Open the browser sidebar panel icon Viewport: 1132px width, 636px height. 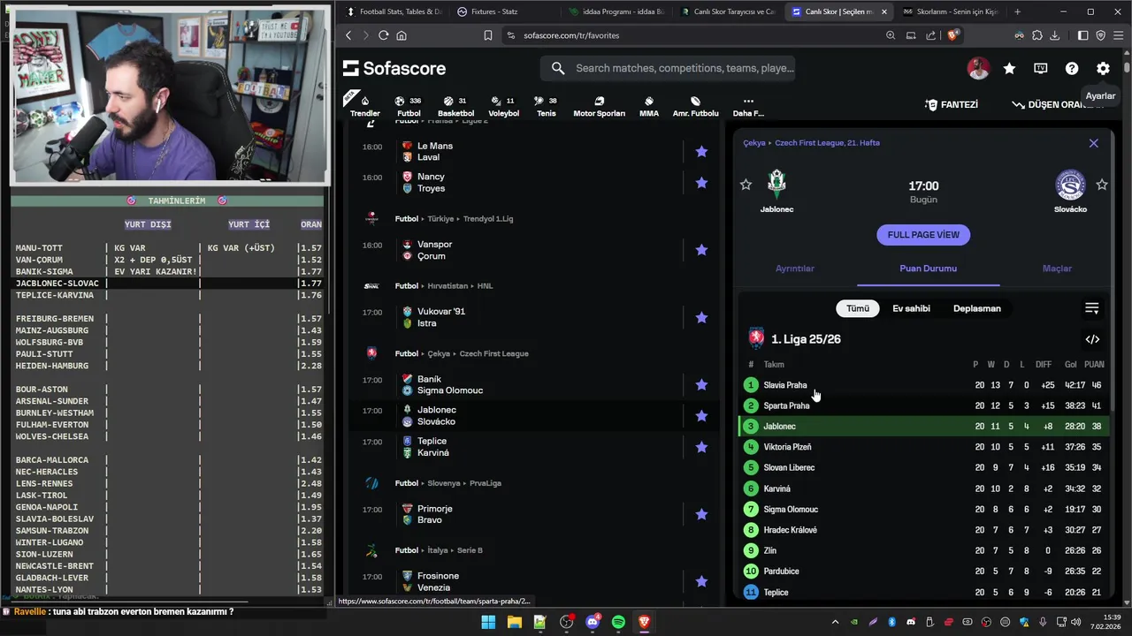(1082, 35)
